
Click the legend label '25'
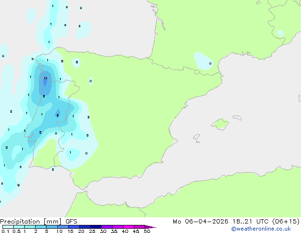click(x=92, y=231)
